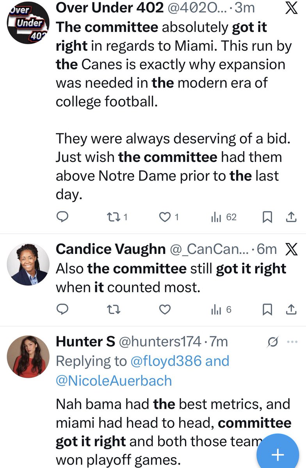Screen dimensions: 306x468
Task: Like Candice Vaughn's tweet
Action: [165, 310]
